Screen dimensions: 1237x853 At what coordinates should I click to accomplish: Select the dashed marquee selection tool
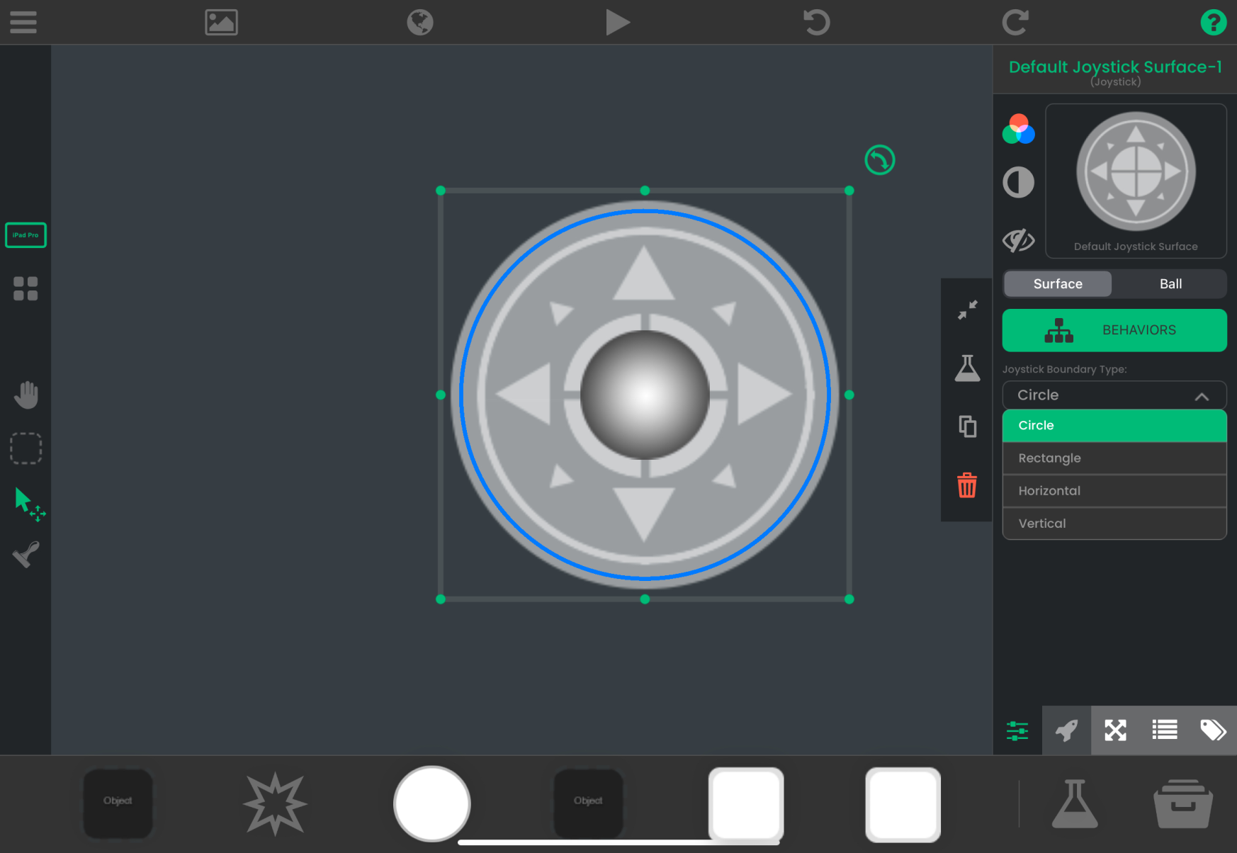26,448
